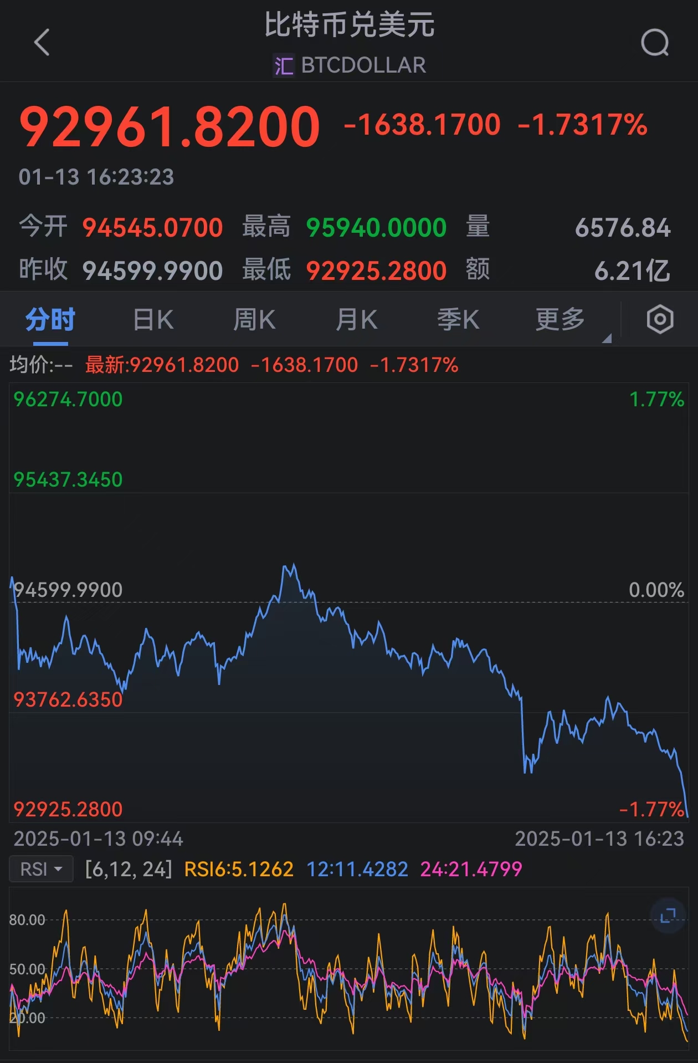
Task: Tap the RSI6:5.1262 value
Action: click(239, 869)
